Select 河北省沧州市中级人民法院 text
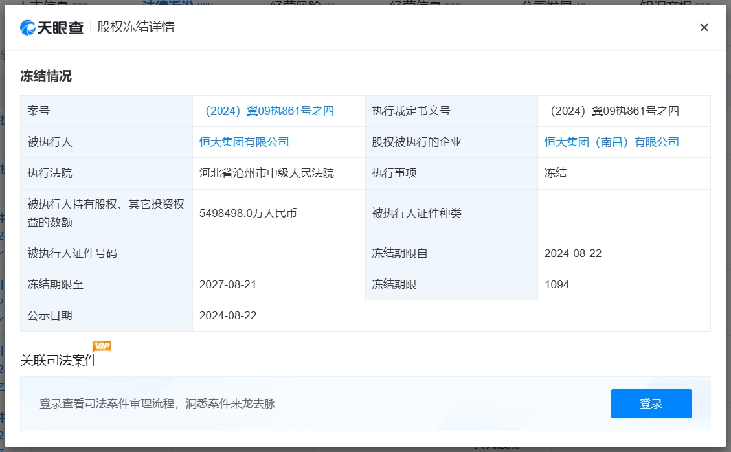The height and width of the screenshot is (452, 731). coord(267,173)
